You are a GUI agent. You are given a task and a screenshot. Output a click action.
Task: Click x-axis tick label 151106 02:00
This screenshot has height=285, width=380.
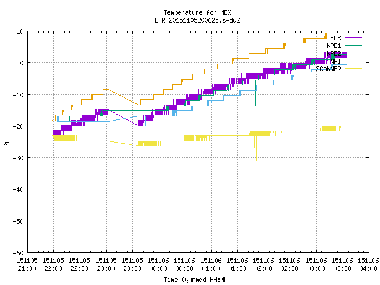264,265
